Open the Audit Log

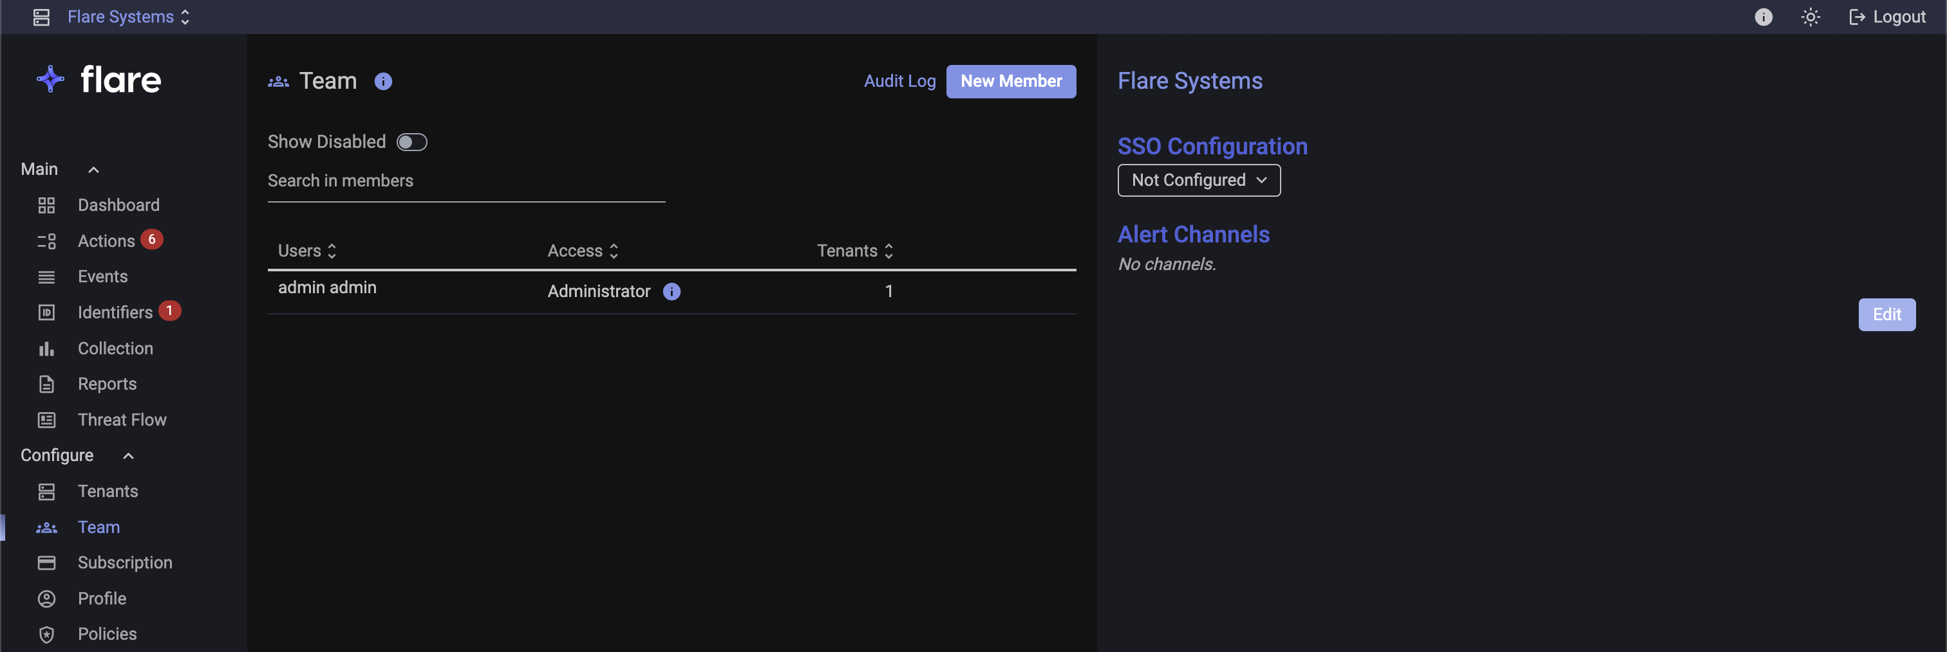pyautogui.click(x=899, y=81)
